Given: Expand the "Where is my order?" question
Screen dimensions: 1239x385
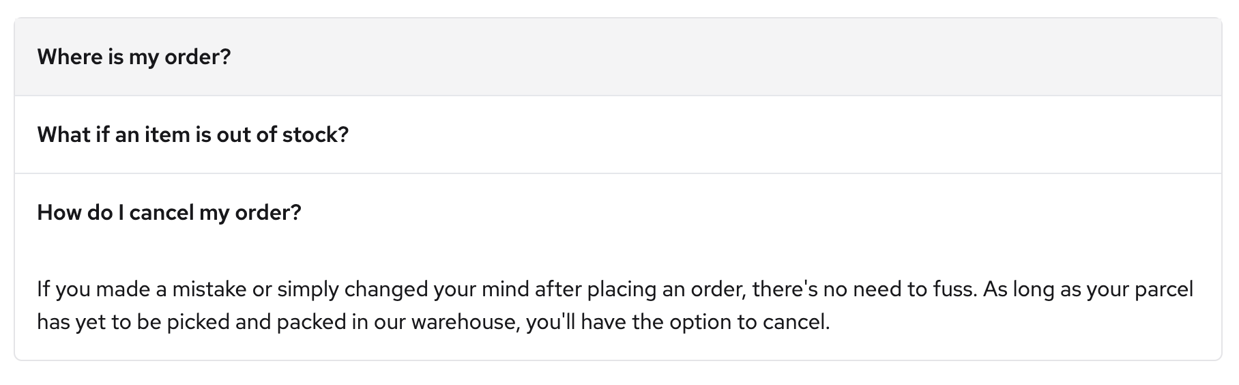Looking at the screenshot, I should click(x=134, y=57).
